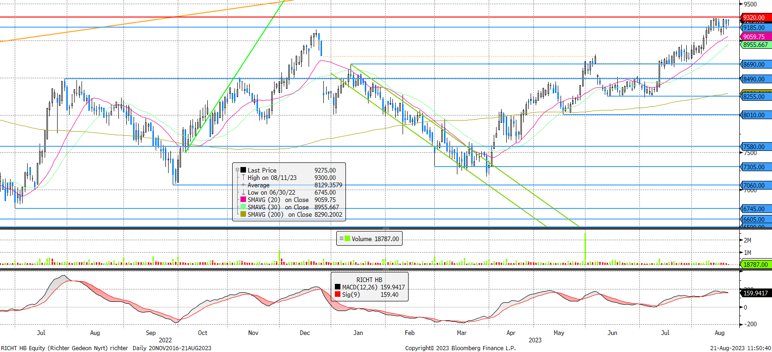The image size is (772, 352).
Task: Click the 2M volume axis label
Action: (748, 240)
